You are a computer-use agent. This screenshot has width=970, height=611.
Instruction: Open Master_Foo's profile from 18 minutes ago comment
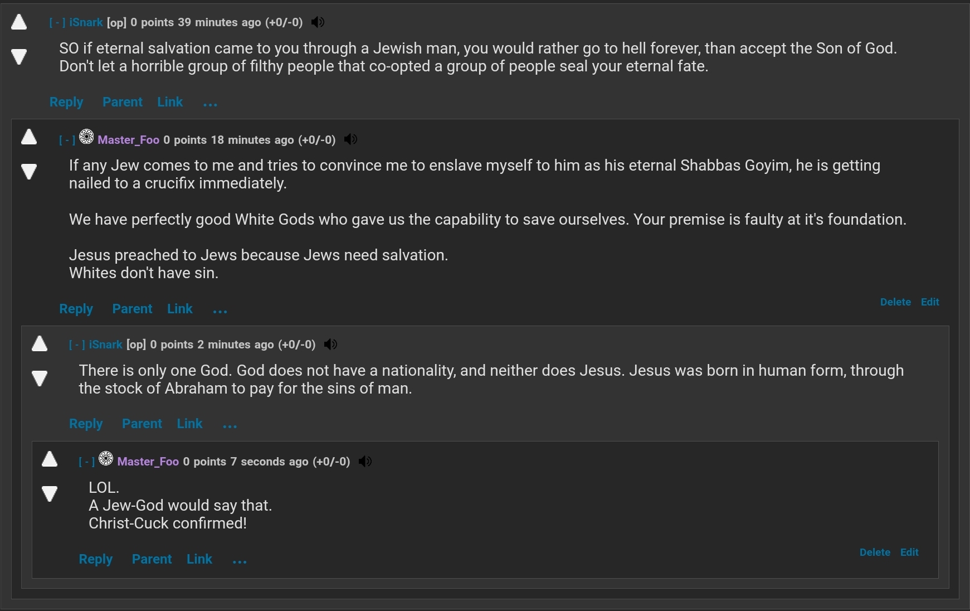point(128,140)
